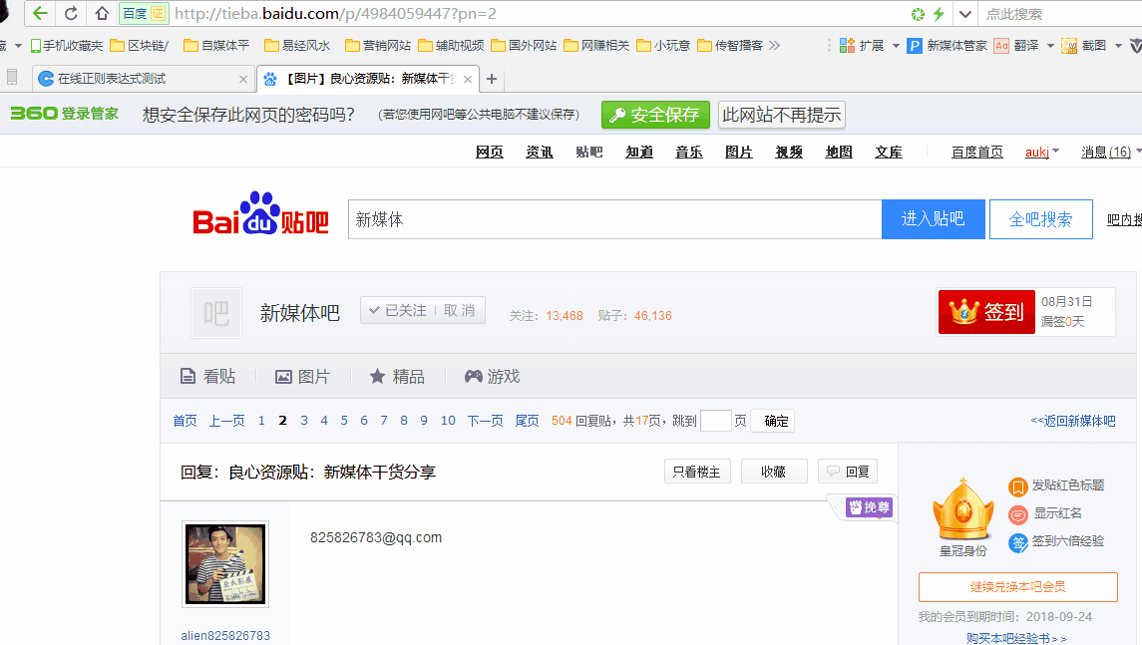Click the 截图 screenshot icon

tap(1069, 46)
